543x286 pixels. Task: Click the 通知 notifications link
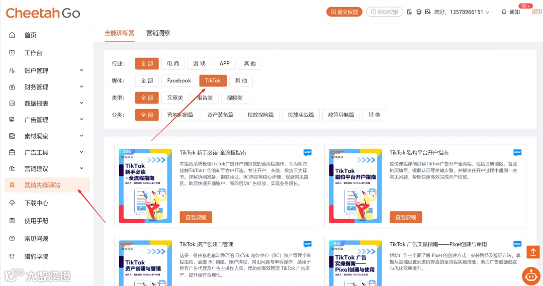tap(514, 12)
